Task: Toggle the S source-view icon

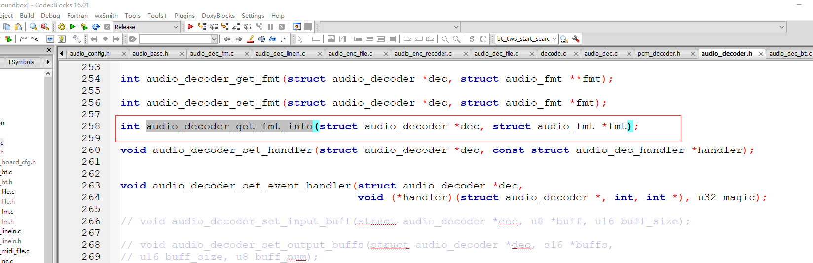Action: [472, 39]
